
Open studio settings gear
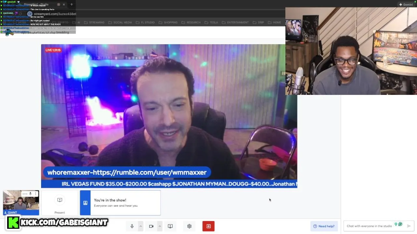(189, 226)
